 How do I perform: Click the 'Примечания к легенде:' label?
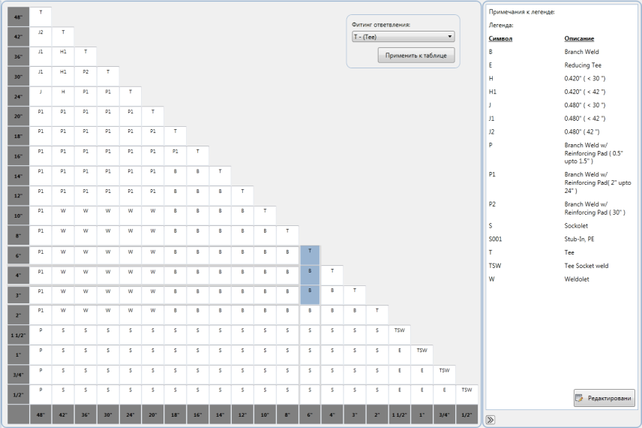522,12
